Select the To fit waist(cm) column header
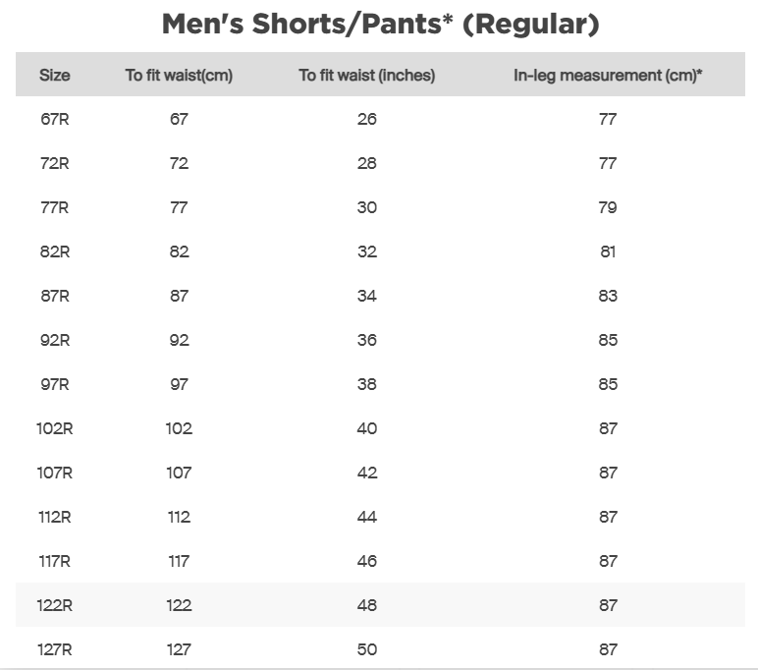The height and width of the screenshot is (670, 758). coord(179,76)
